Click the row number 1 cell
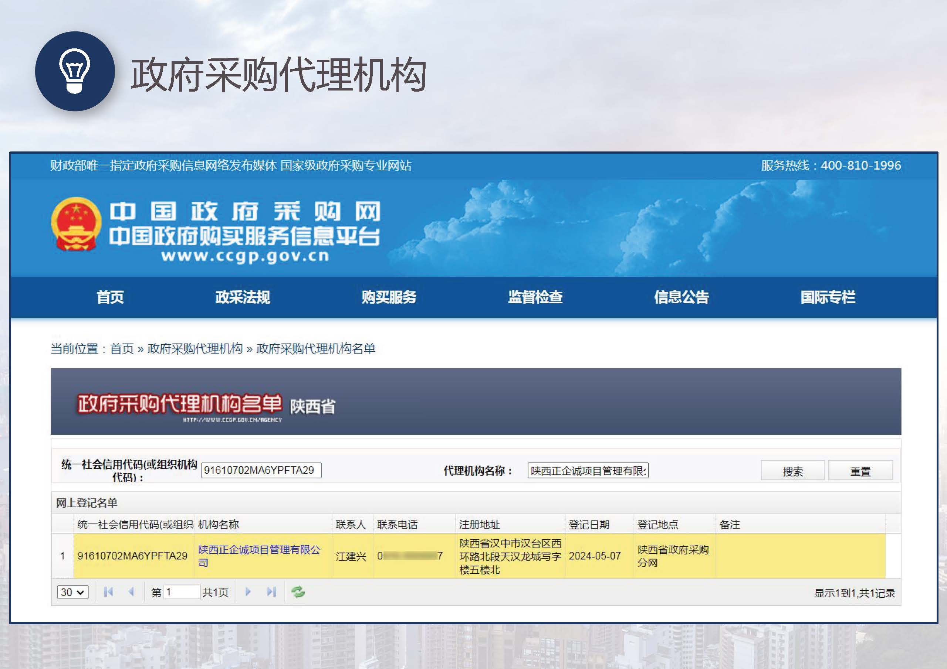Image resolution: width=947 pixels, height=669 pixels. click(62, 556)
